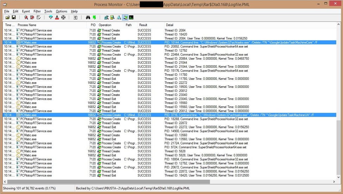This screenshot has width=343, height=194.
Task: Toggle the Autoscroll toolbar icon
Action: tap(32, 18)
